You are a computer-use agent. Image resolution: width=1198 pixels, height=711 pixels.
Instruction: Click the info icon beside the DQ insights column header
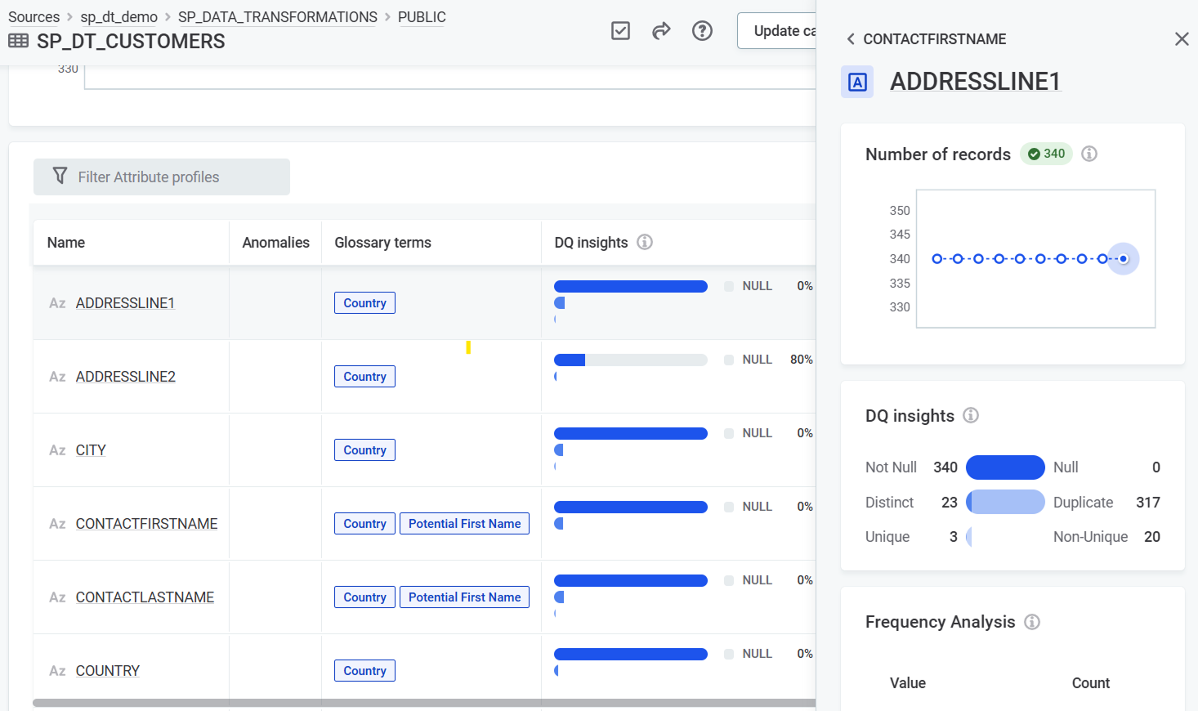click(645, 242)
